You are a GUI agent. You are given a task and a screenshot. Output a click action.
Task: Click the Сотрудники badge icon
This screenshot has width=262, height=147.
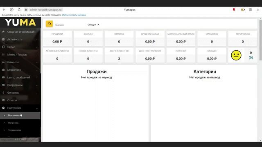[3, 85]
